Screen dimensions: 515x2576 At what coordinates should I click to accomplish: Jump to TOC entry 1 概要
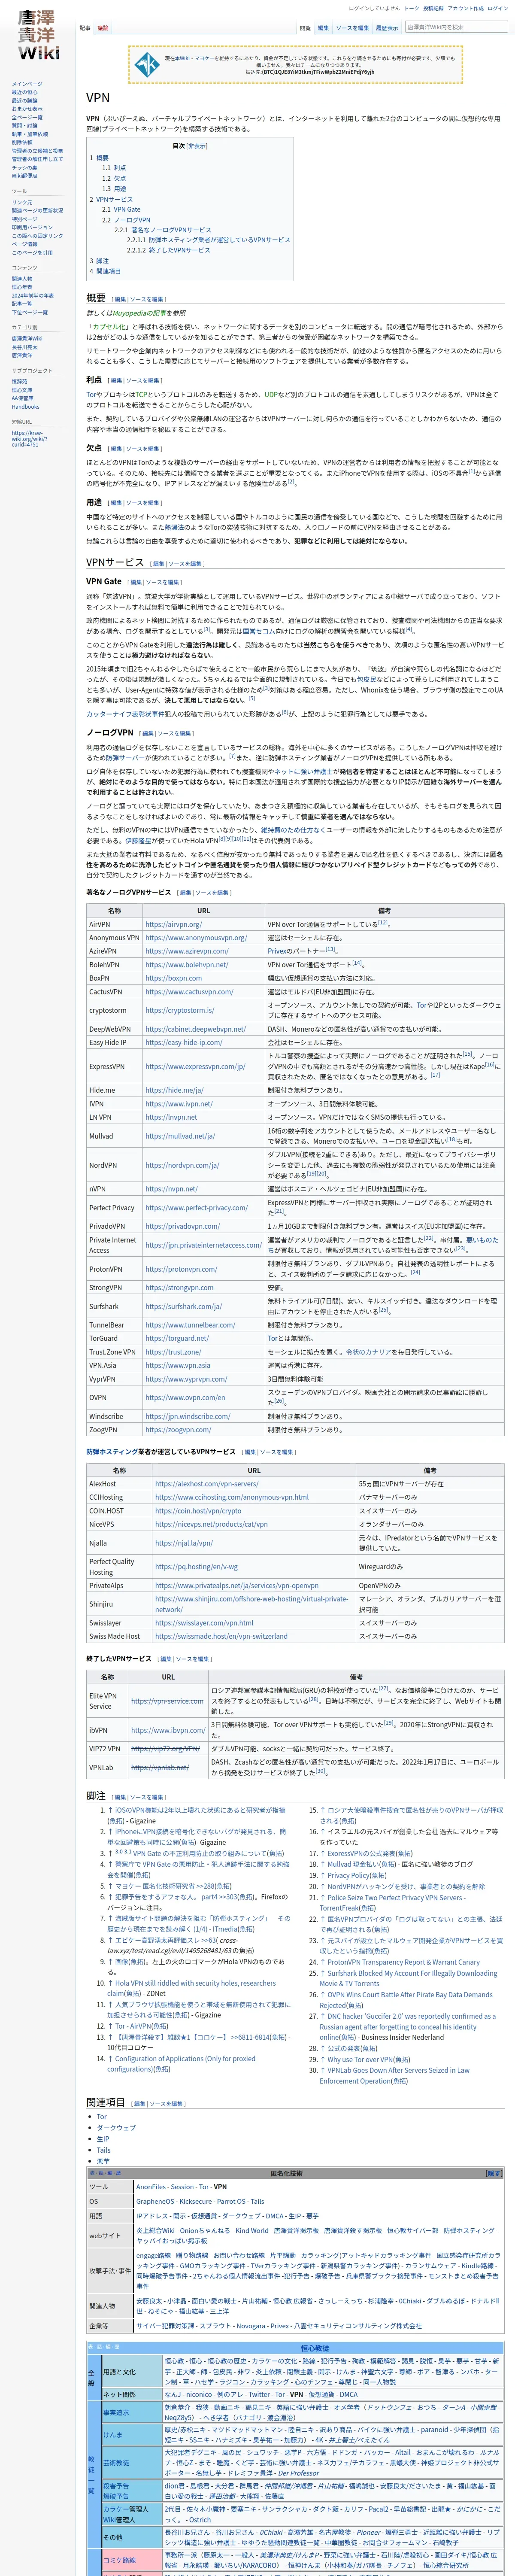(99, 158)
